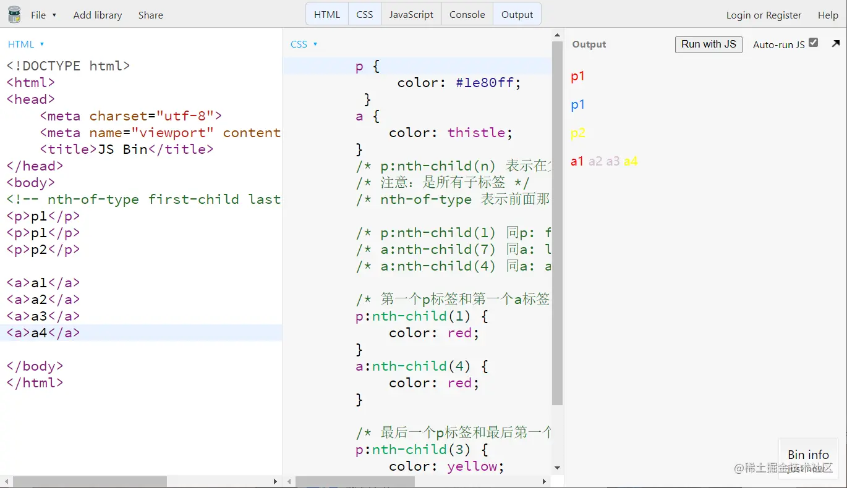Toggle the Auto-run JS checkbox
Screen dimensions: 847x488
click(814, 43)
